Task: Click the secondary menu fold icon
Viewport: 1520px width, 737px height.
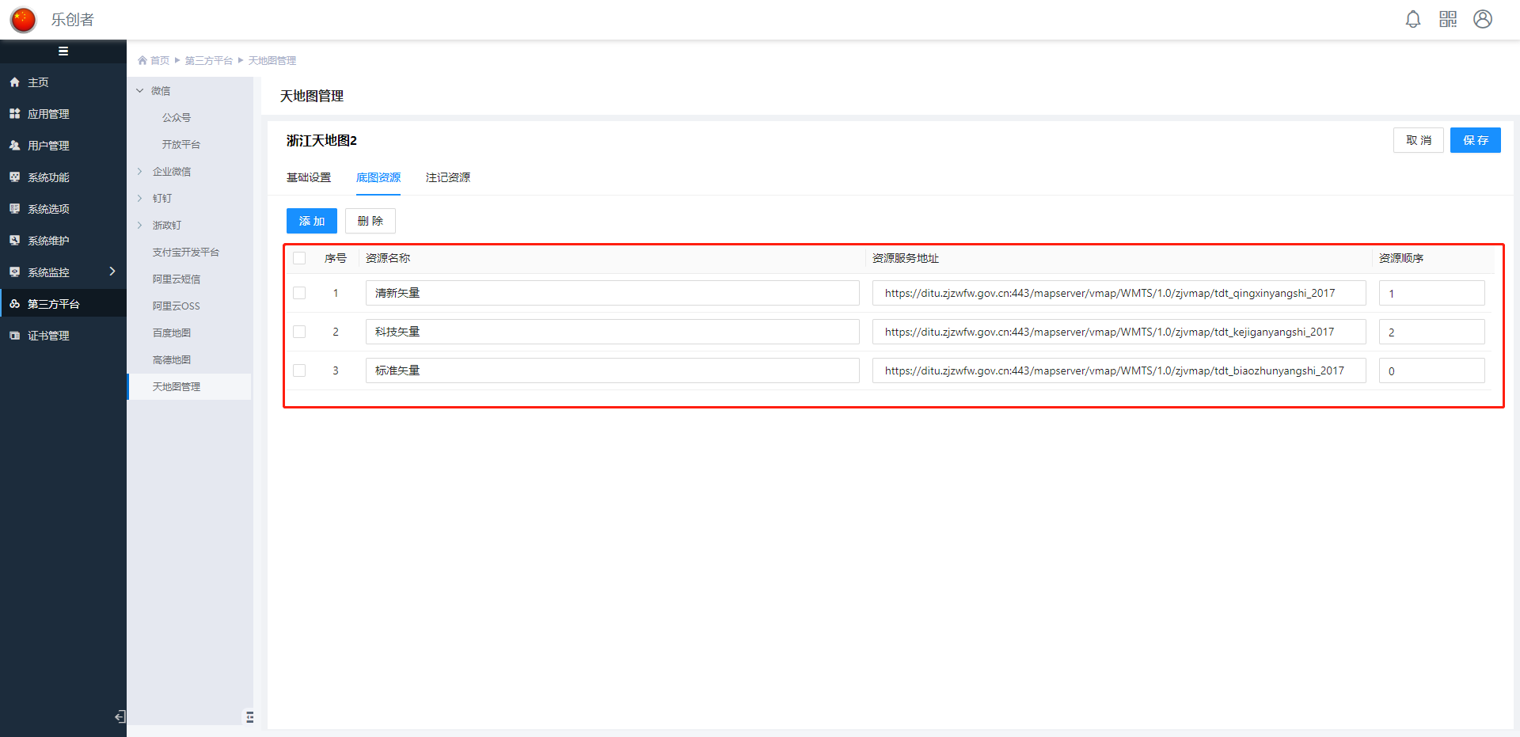Action: click(x=249, y=716)
